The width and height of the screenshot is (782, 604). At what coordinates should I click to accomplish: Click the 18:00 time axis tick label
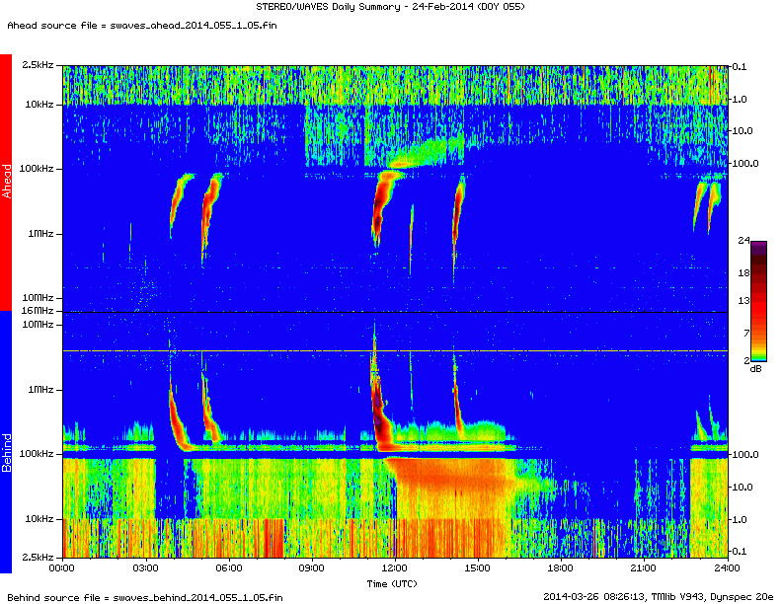[561, 568]
